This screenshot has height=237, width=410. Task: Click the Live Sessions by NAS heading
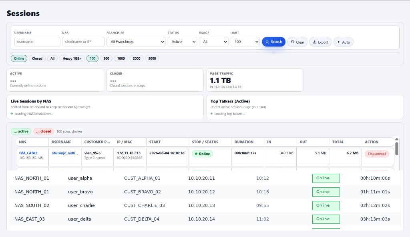pos(31,101)
